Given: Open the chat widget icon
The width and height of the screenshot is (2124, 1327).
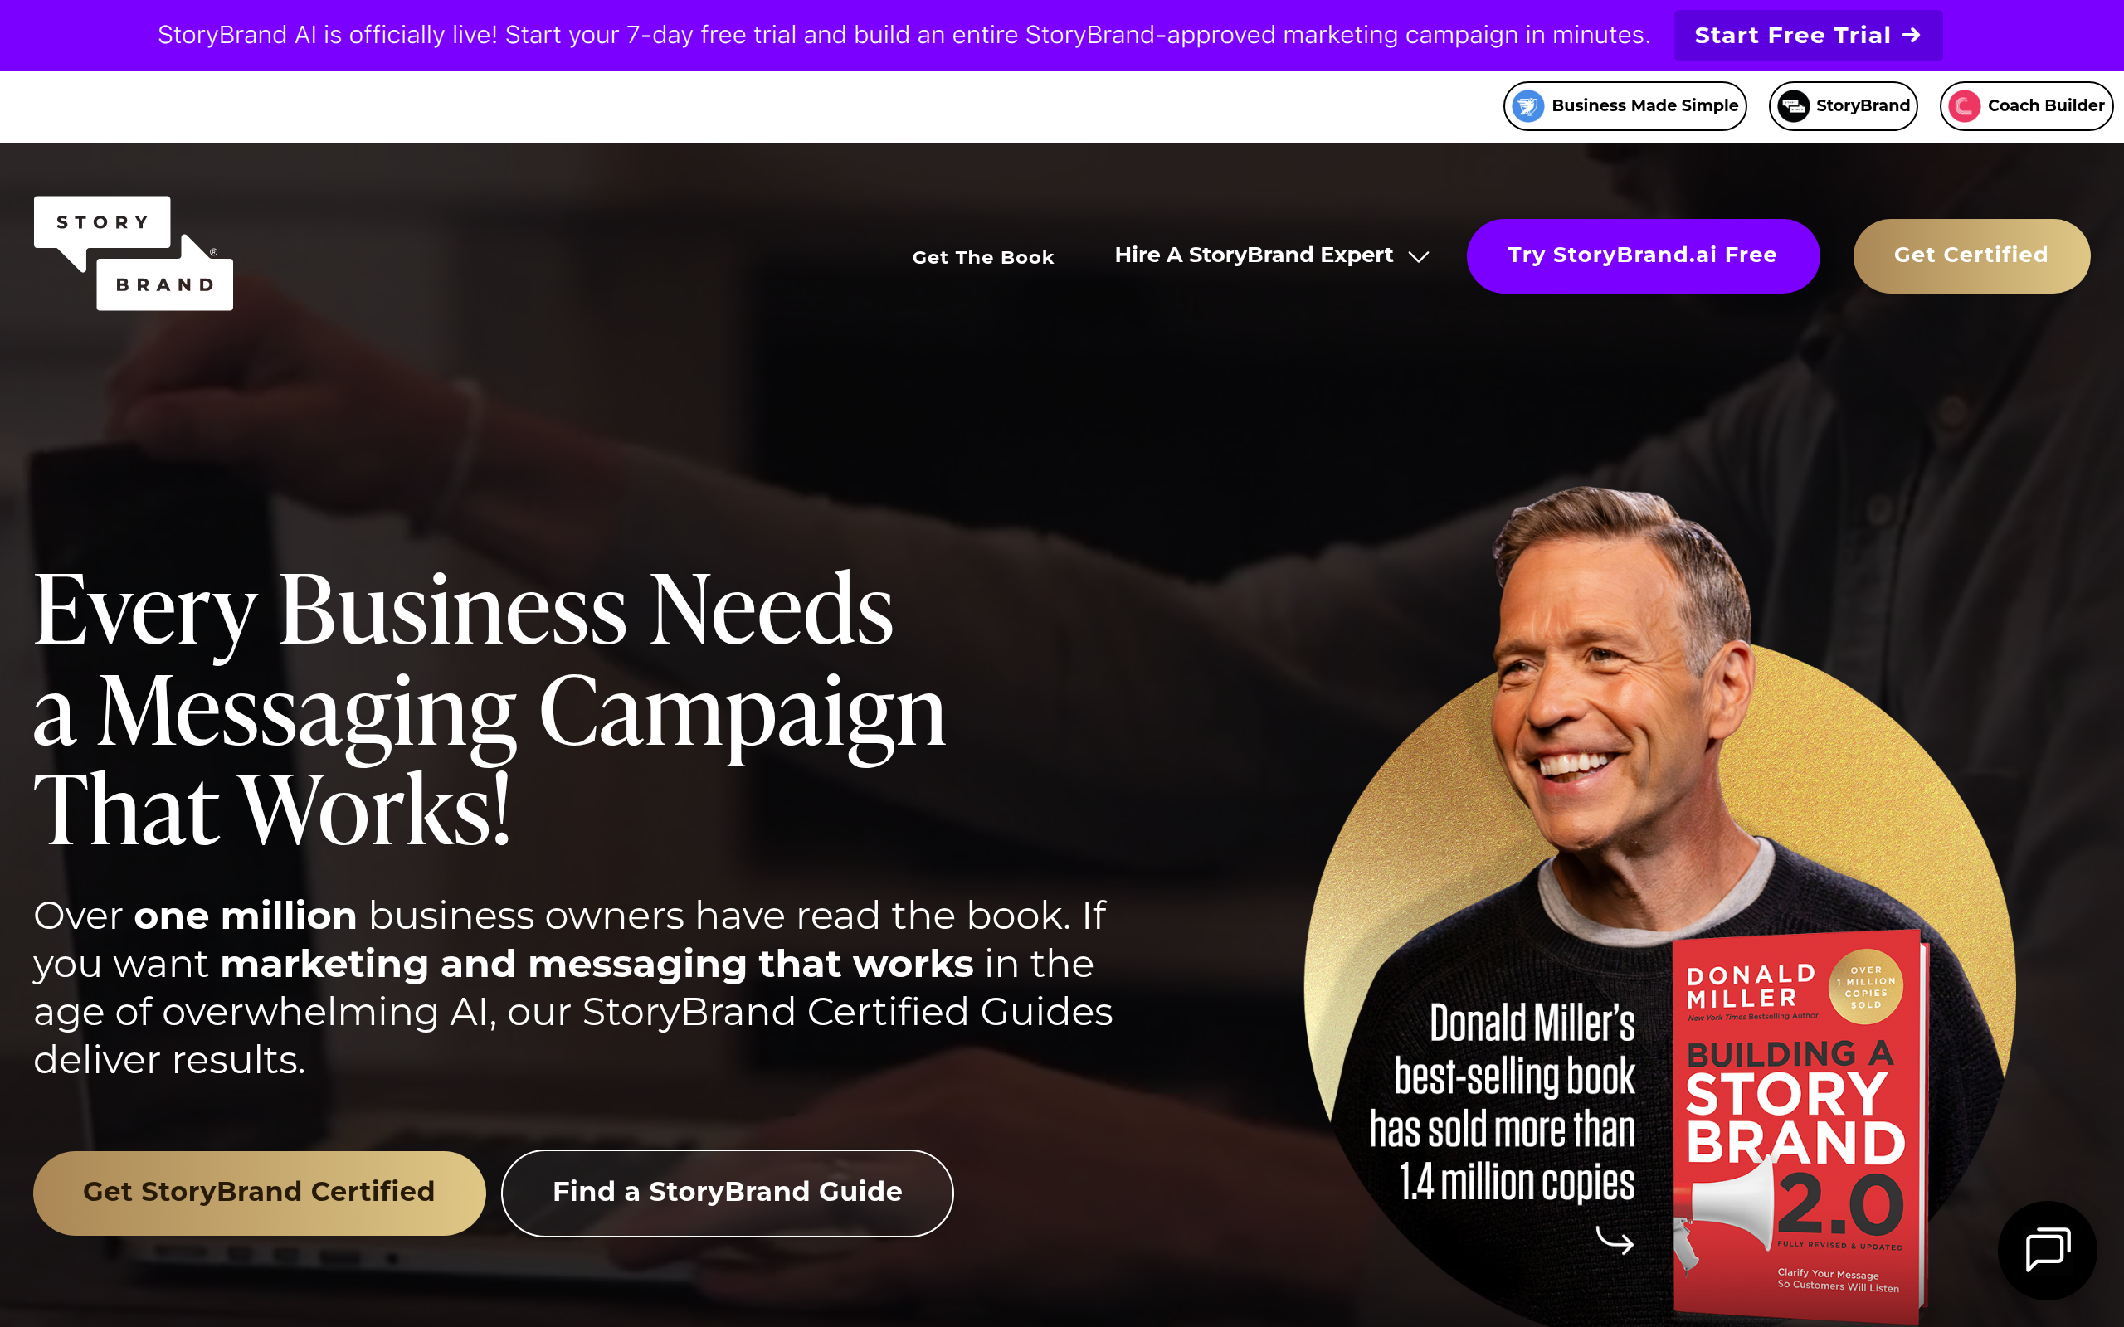Looking at the screenshot, I should [2047, 1250].
